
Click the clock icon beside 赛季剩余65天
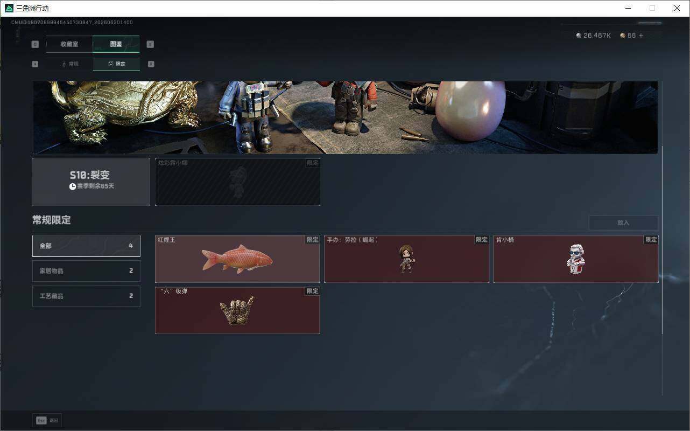[73, 186]
